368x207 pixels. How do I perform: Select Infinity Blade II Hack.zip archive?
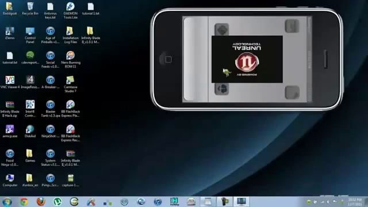point(10,109)
